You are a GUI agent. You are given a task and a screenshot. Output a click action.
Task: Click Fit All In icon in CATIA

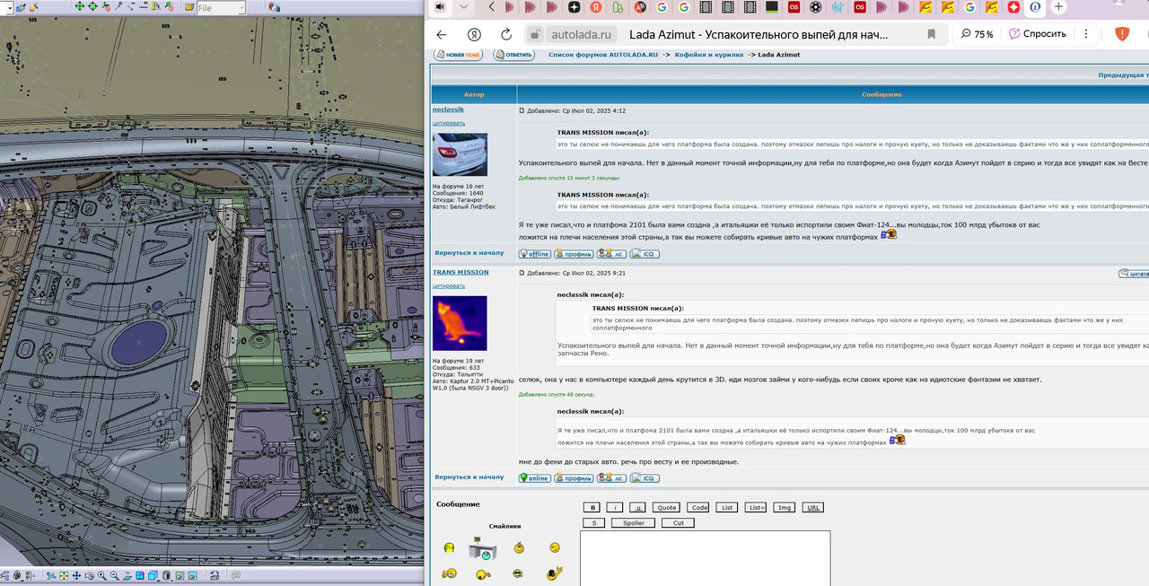click(64, 575)
